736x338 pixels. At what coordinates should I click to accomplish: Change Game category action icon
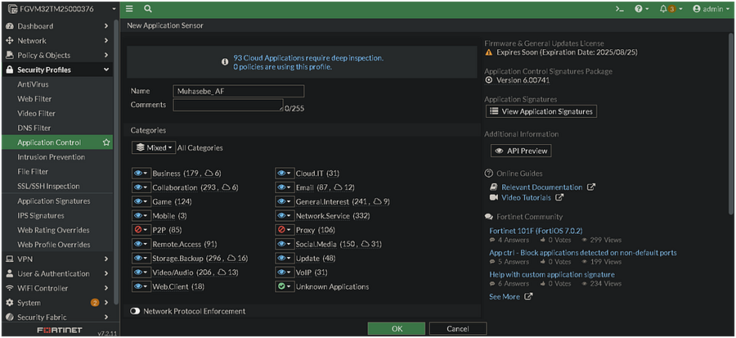point(141,201)
